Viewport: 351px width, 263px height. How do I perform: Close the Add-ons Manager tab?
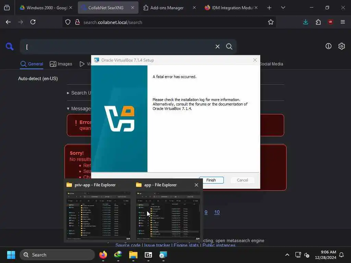coord(194,8)
